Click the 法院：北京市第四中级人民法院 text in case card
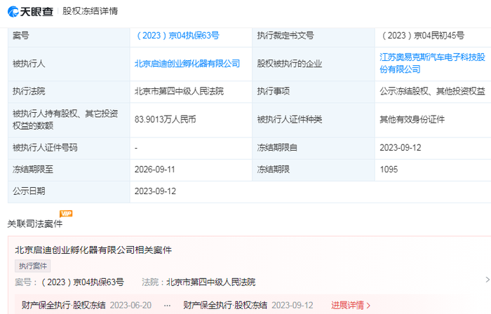The width and height of the screenshot is (491, 314). point(199,282)
